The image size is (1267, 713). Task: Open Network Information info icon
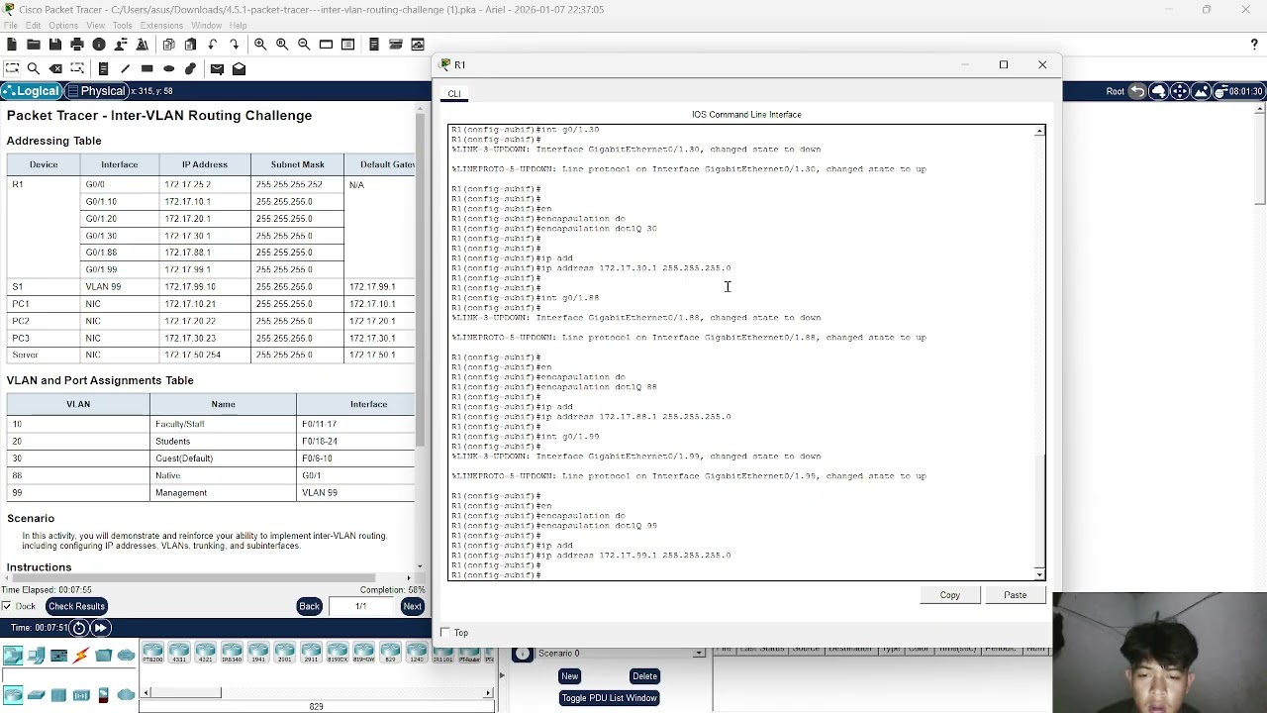click(99, 45)
